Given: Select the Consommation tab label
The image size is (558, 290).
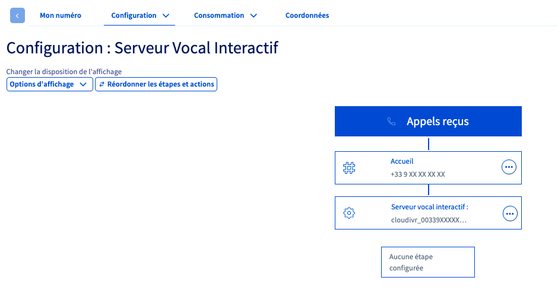Looking at the screenshot, I should tap(219, 15).
